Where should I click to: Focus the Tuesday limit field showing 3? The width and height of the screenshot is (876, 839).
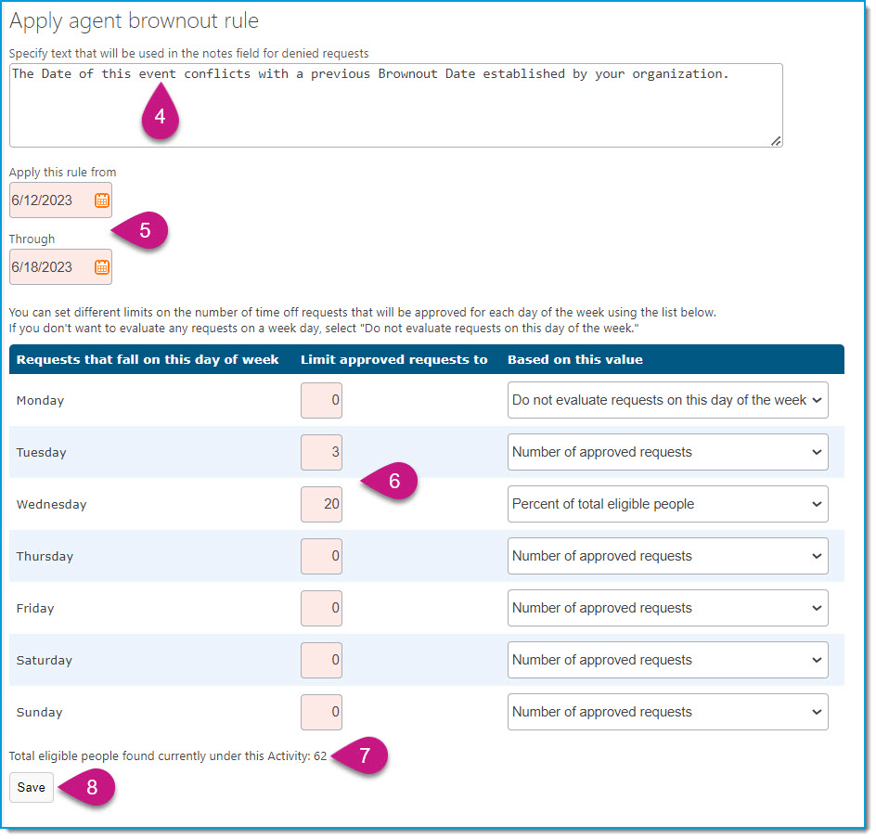[321, 453]
